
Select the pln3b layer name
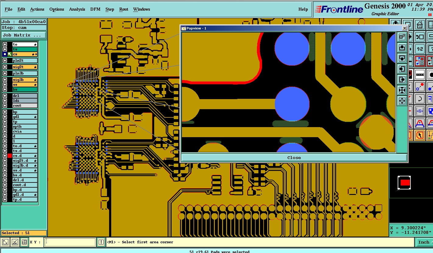25,73
